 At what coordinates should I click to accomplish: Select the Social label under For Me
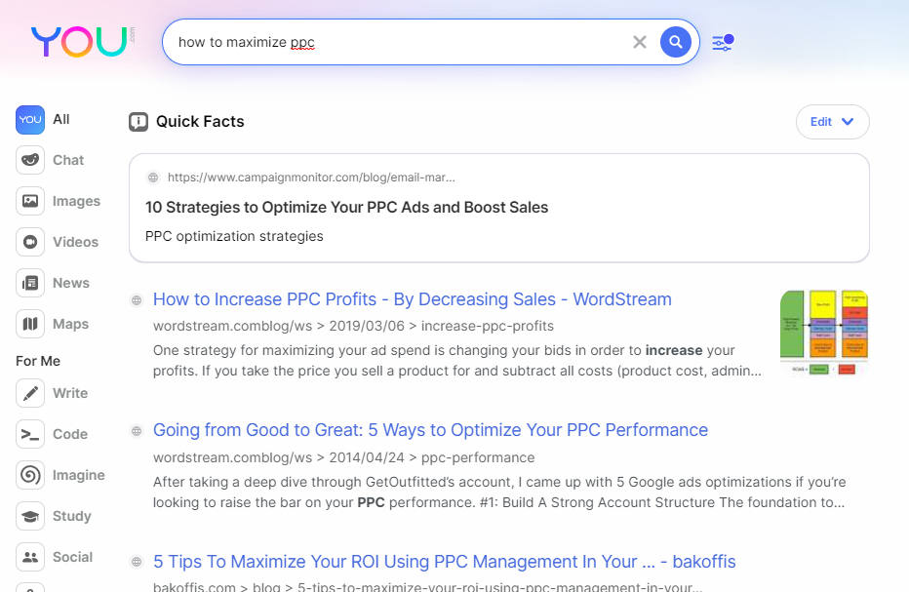(72, 557)
